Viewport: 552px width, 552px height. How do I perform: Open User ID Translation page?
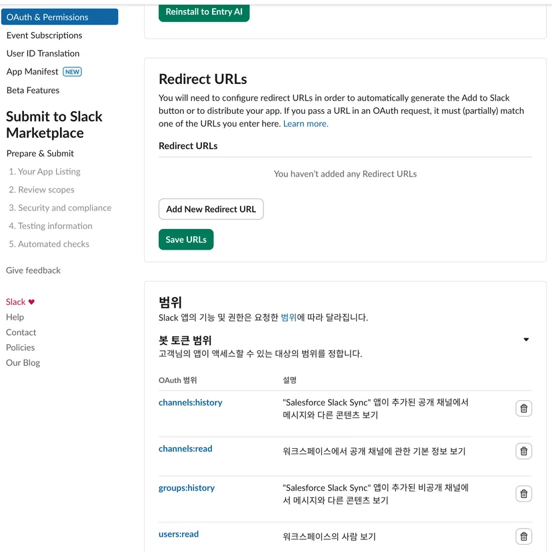pos(43,53)
